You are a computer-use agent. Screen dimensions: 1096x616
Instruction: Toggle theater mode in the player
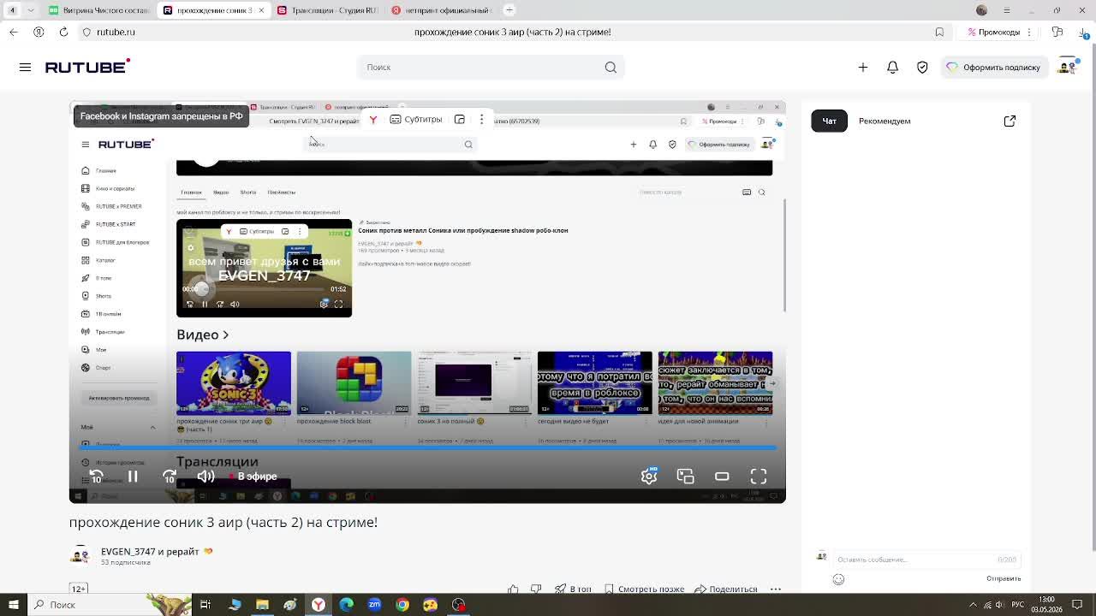click(722, 477)
